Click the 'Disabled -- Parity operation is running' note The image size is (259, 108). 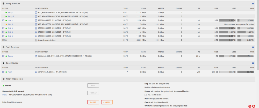pos(157,87)
